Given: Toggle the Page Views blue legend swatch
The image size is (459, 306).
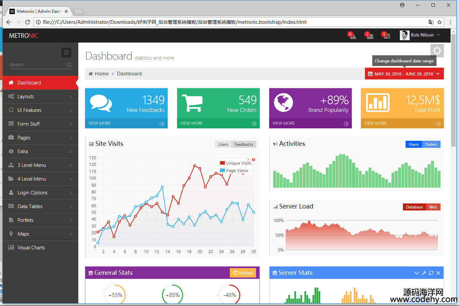Looking at the screenshot, I should click(x=222, y=170).
